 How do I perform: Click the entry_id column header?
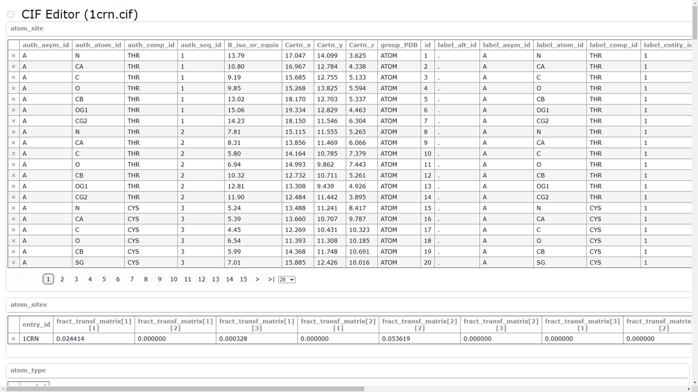(36, 325)
